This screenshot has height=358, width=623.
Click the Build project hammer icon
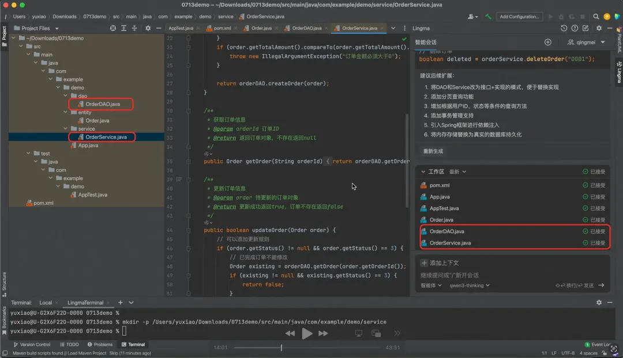488,17
